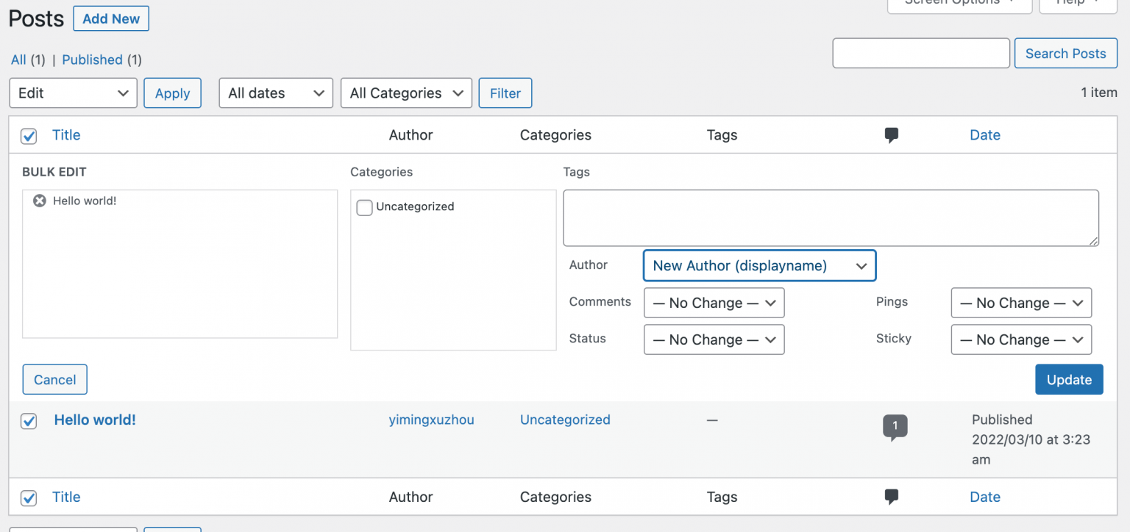Toggle the select-all checkbox beside Title
This screenshot has width=1130, height=532.
[x=28, y=136]
